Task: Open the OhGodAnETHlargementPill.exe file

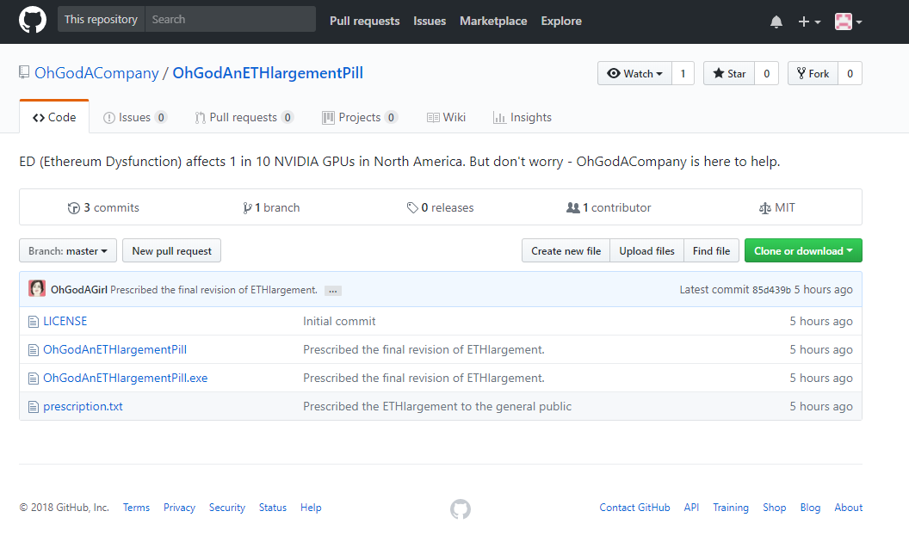Action: point(125,378)
